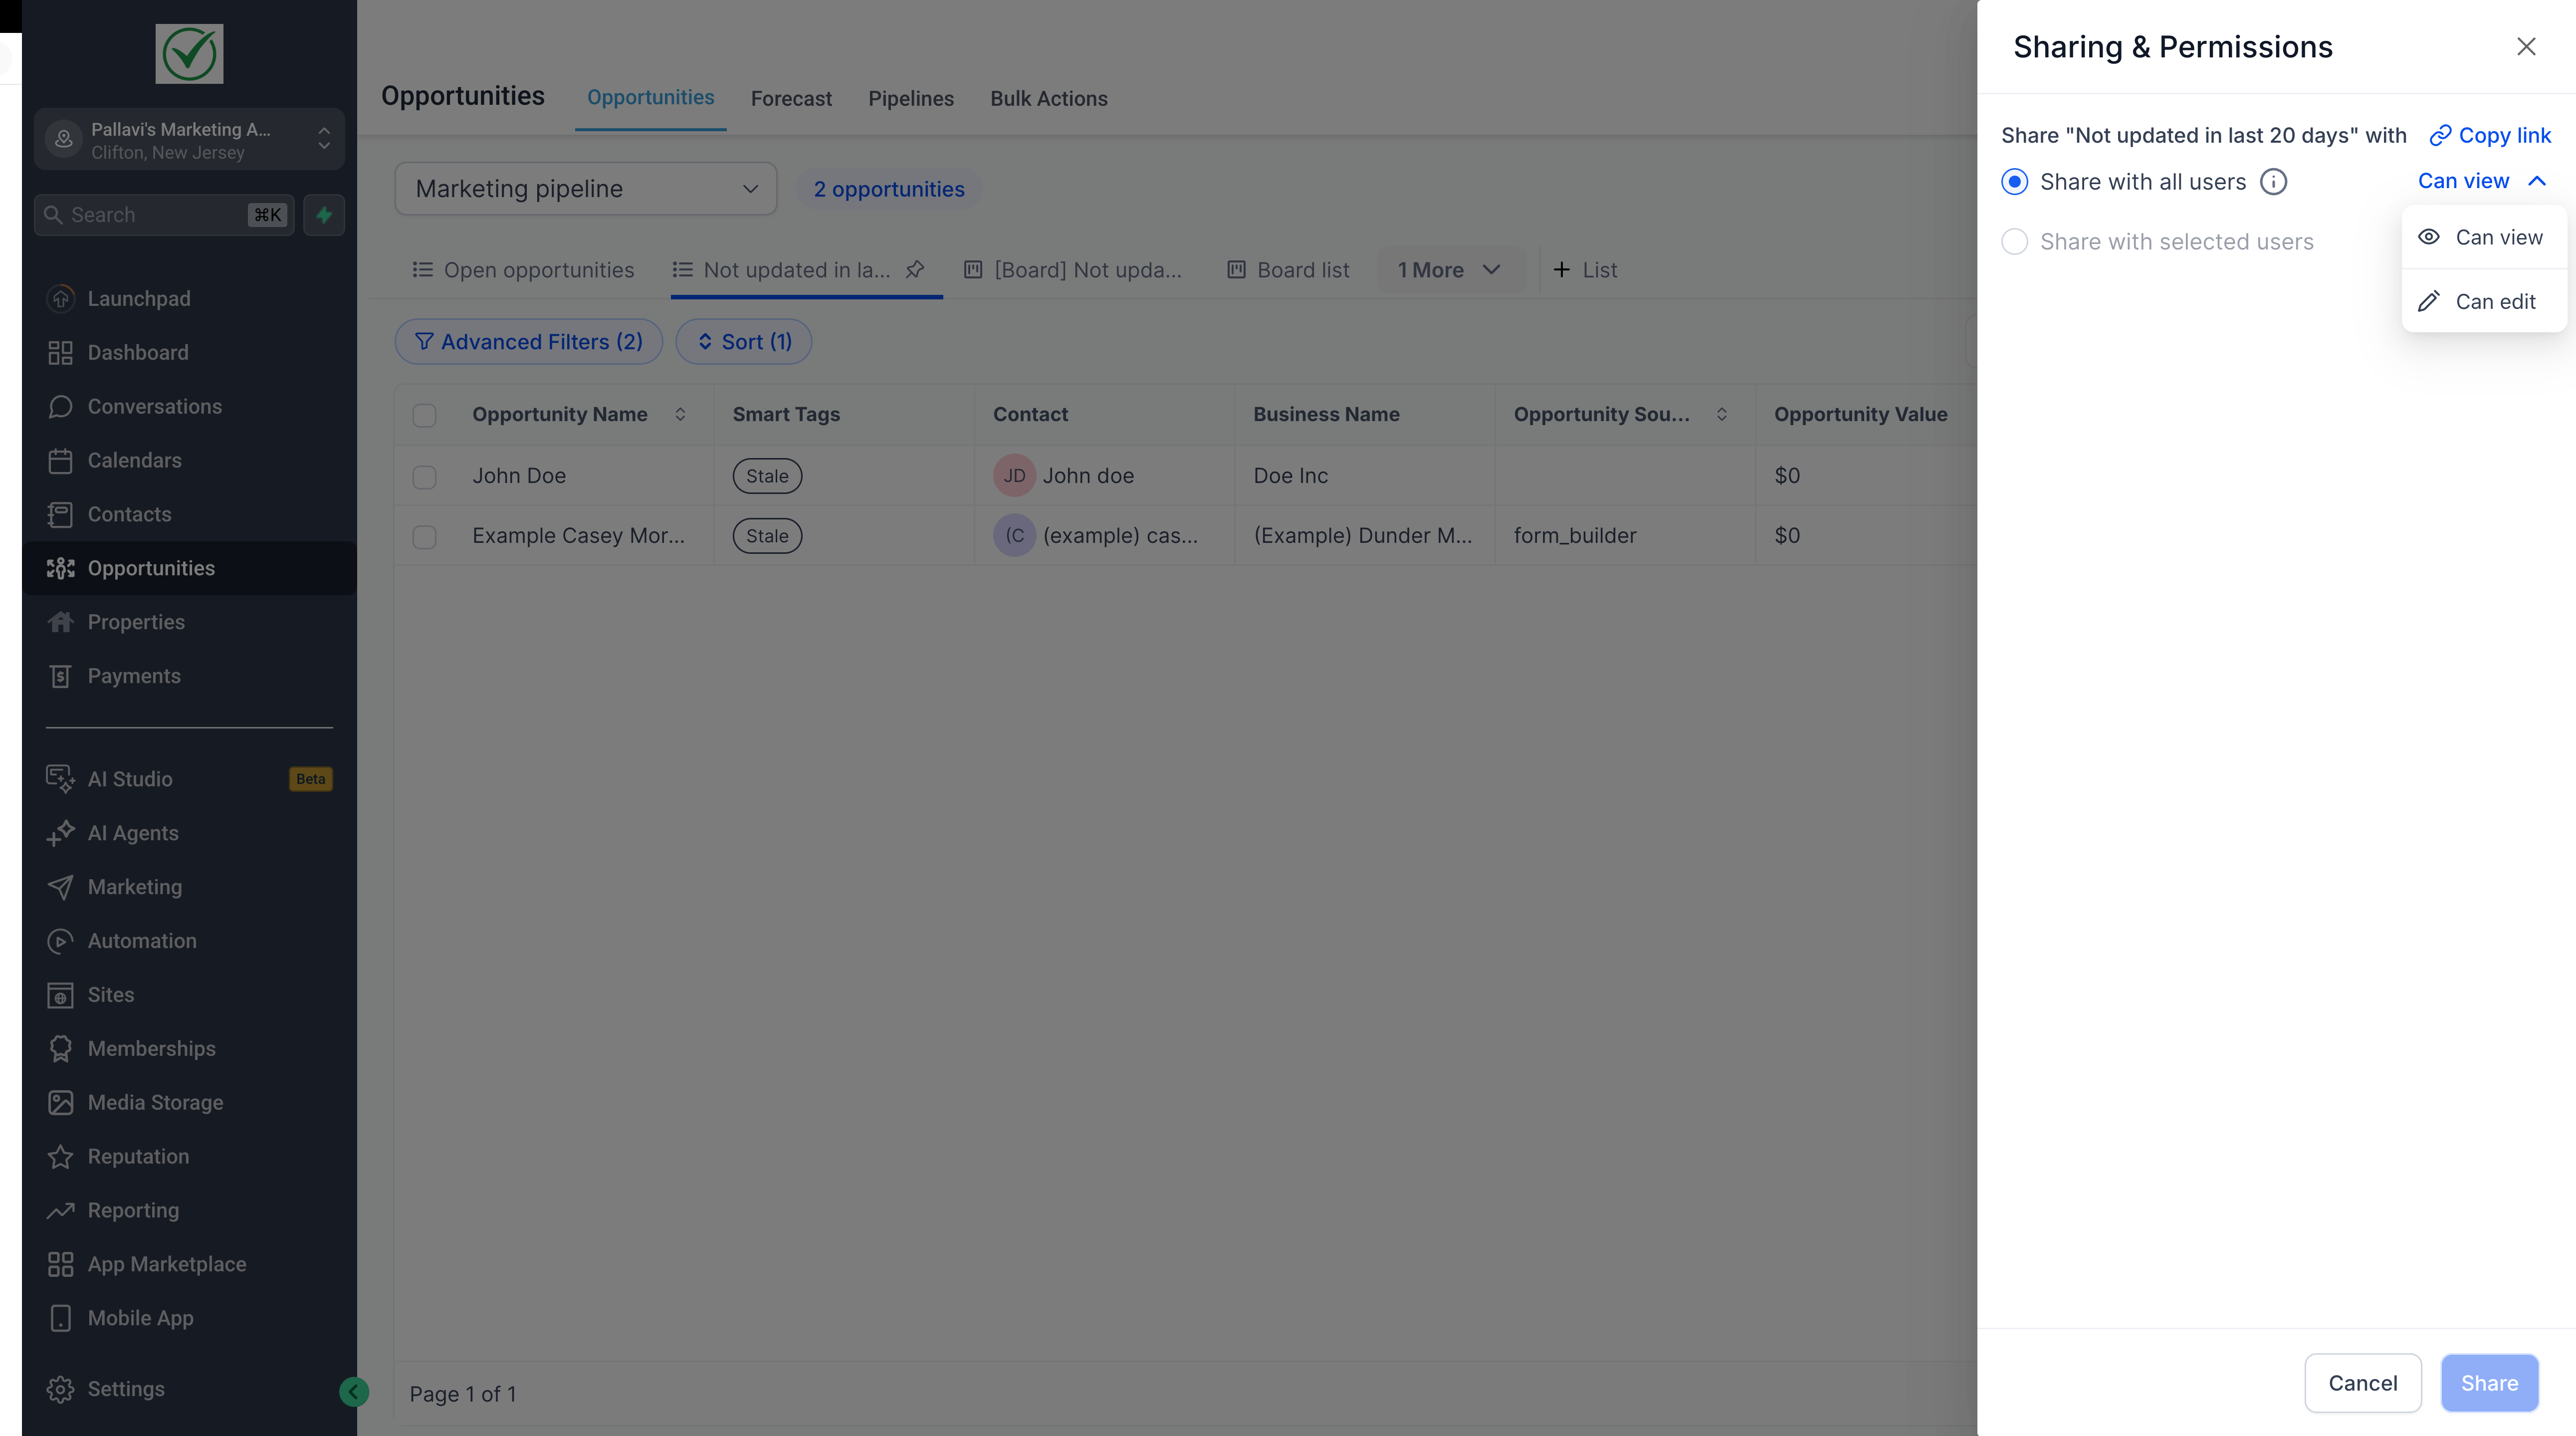The height and width of the screenshot is (1436, 2576).
Task: Click the 'Copy link' link
Action: pyautogui.click(x=2490, y=134)
